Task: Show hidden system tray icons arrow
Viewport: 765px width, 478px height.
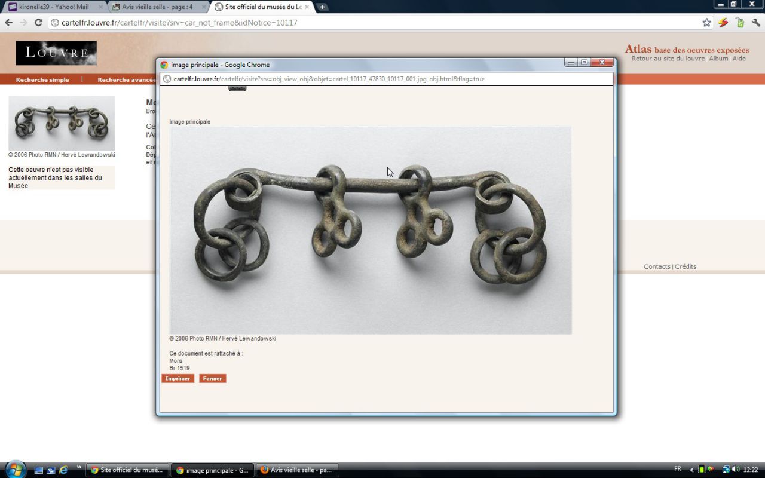Action: click(691, 470)
